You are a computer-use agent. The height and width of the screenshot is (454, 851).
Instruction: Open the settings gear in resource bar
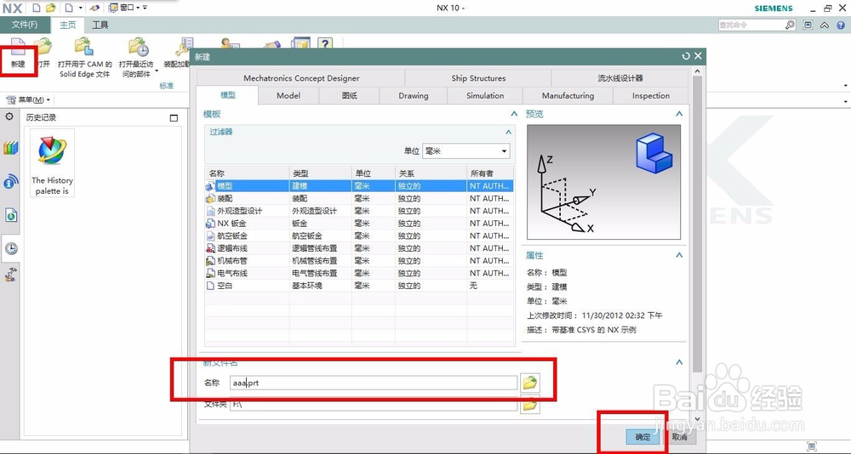coord(9,116)
